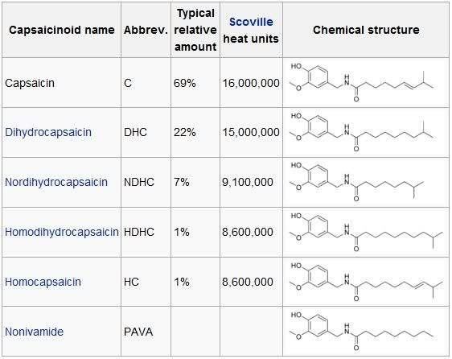Select the PAVA abbreviation cell
The image size is (452, 359).
[146, 332]
